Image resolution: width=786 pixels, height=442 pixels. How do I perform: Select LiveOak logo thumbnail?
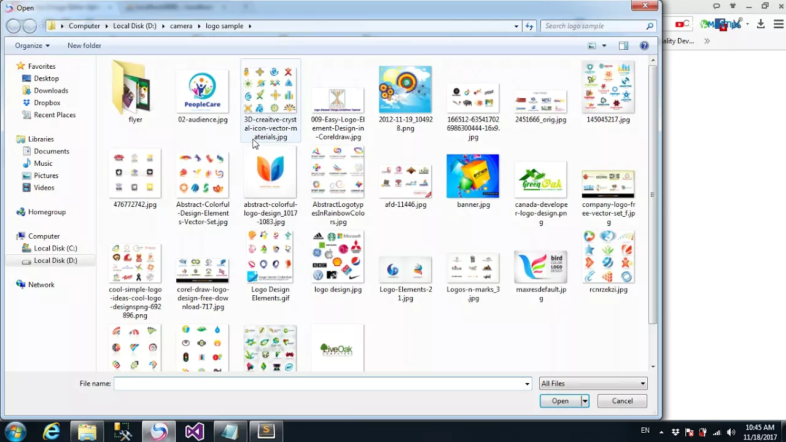click(338, 349)
